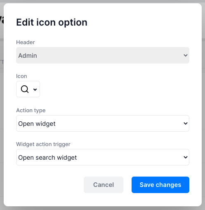Click the chevron on the Widget action trigger field
The image size is (205, 210).
186,157
